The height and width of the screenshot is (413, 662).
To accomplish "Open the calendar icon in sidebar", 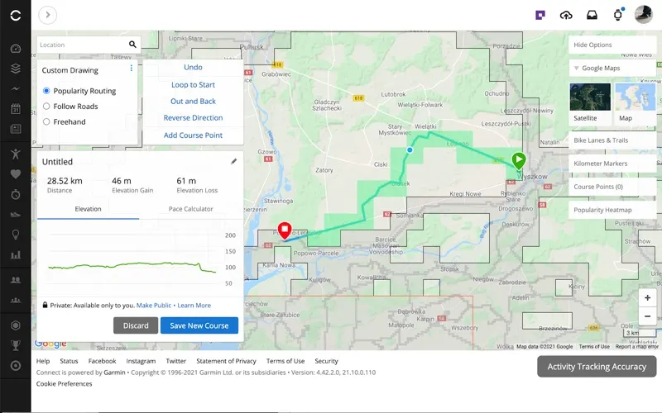I will 16,108.
